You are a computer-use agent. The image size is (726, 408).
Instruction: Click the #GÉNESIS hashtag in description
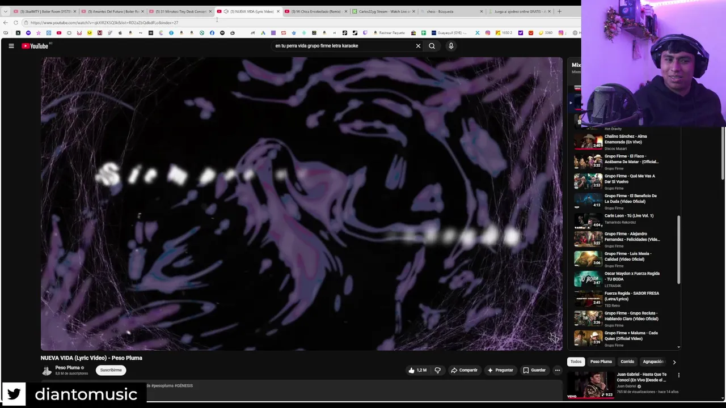[184, 386]
